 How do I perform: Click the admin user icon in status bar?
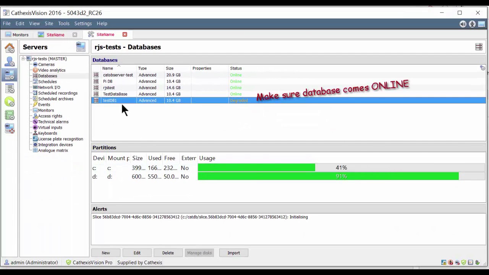tap(7, 262)
